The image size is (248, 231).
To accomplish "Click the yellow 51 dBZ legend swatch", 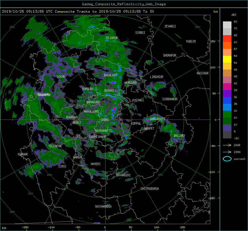I will coord(227,59).
